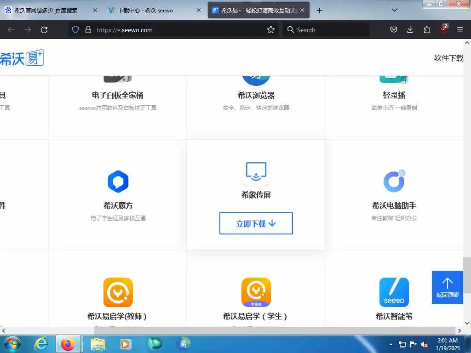Open the Extensions puzzle icon

point(427,29)
